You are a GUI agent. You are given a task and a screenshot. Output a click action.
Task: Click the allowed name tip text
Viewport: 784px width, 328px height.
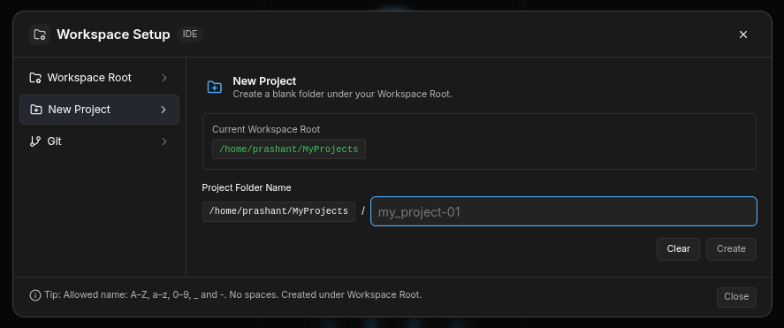[x=233, y=295]
